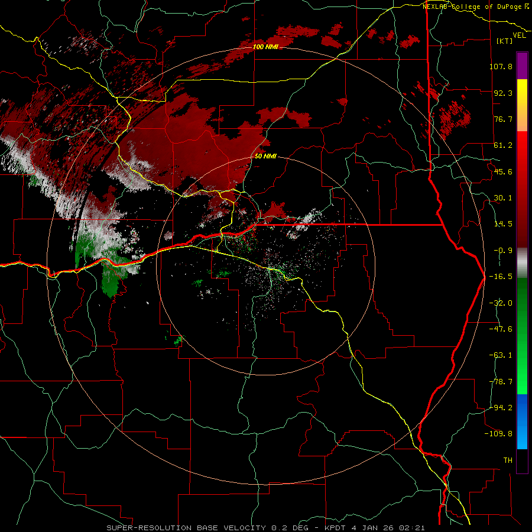Click the -16.5 velocity scale value

(x=501, y=277)
